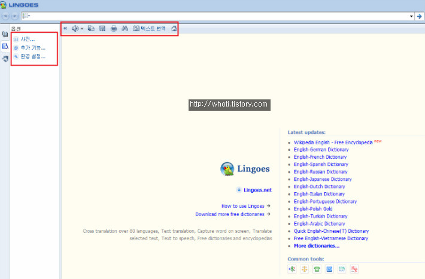This screenshot has height=279, width=425.
Task: Open English-Turkish Dictionary link
Action: [x=321, y=216]
